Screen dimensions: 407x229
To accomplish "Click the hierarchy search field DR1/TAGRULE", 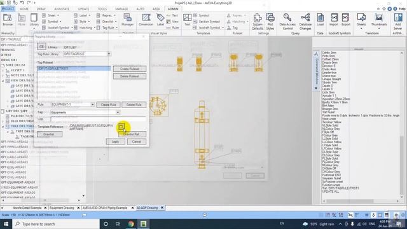I will 13,39.
